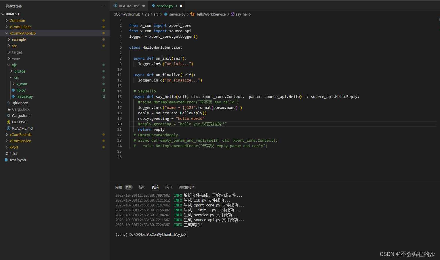Expand the example folder

pos(9,39)
